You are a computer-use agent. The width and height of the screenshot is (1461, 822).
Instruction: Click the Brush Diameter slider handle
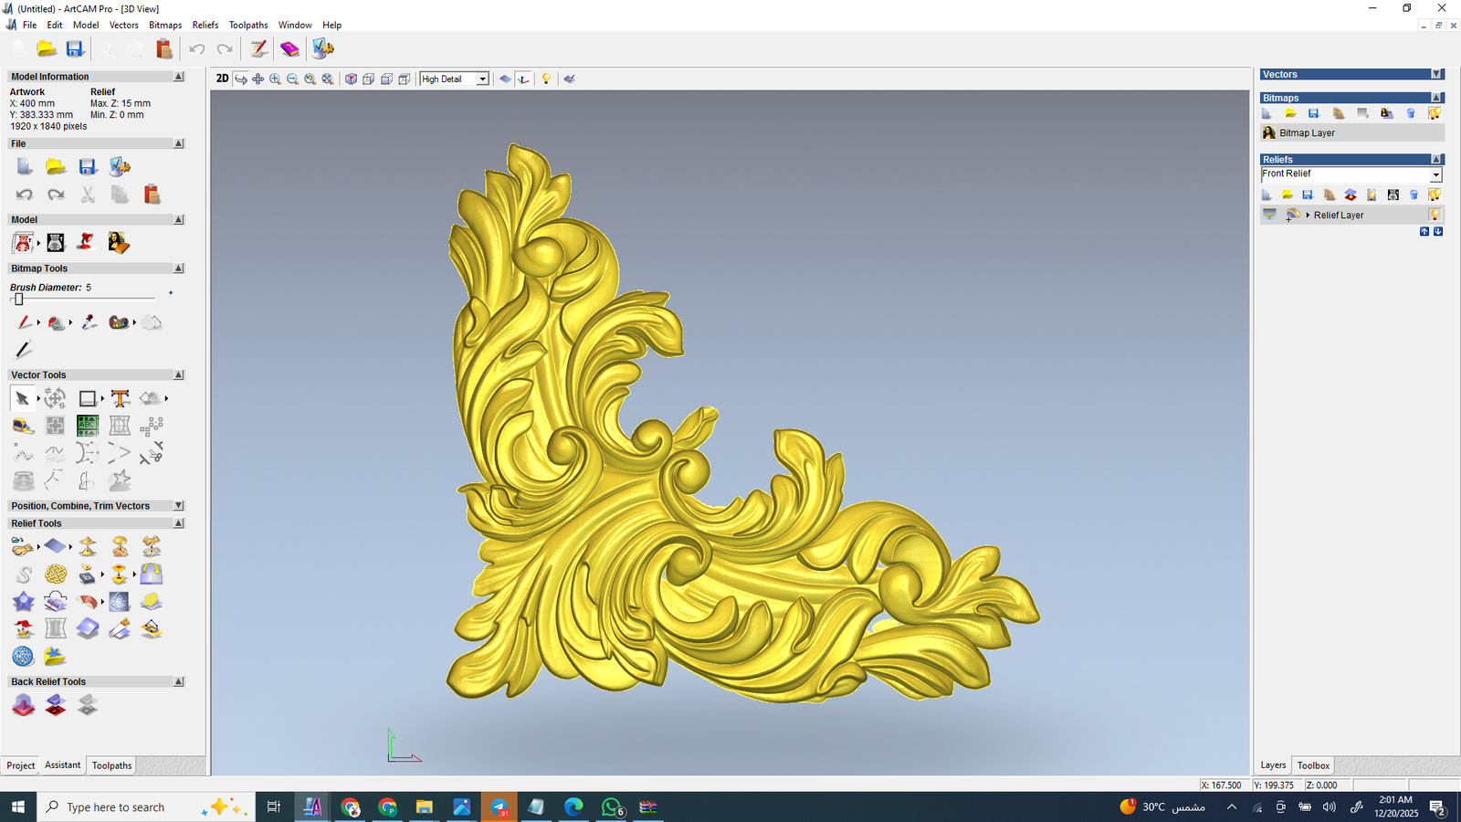[18, 299]
